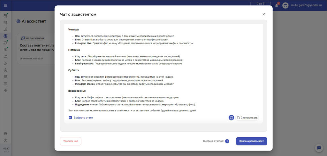The width and height of the screenshot is (327, 156).
Task: Click the 'AI ассистент' page heading
Action: [x=34, y=21]
